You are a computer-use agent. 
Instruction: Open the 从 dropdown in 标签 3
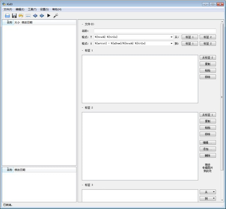(208, 192)
